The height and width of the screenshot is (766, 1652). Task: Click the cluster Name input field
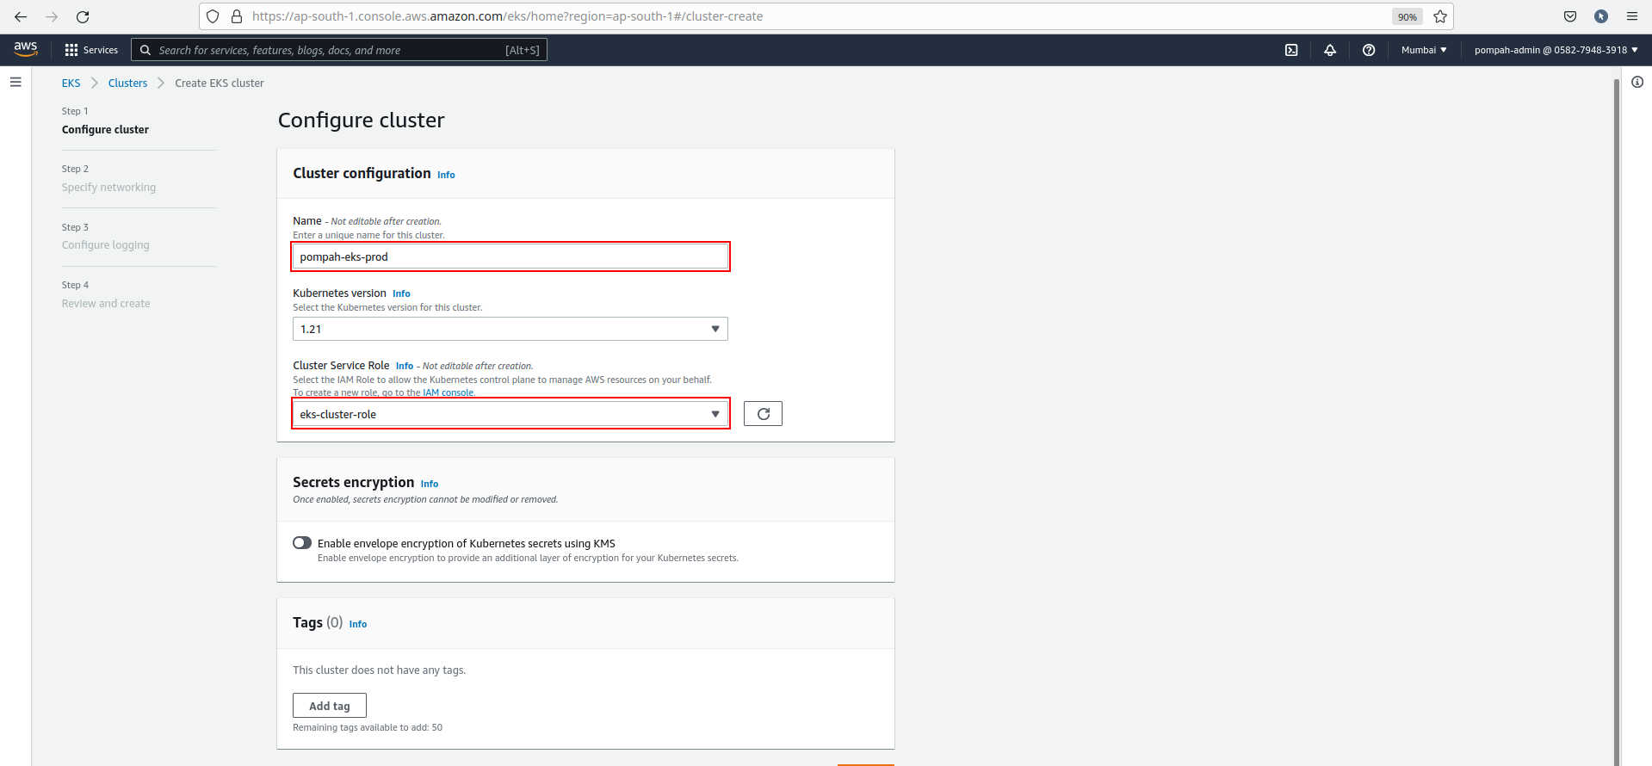(x=510, y=256)
